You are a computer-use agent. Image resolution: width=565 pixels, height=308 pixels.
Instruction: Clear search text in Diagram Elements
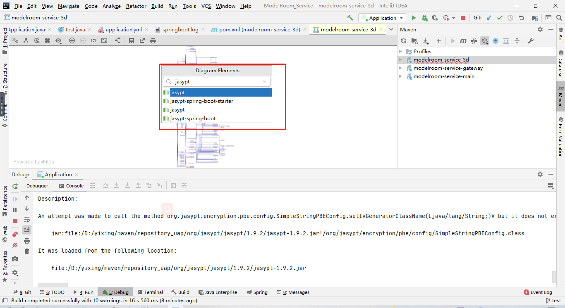pyautogui.click(x=265, y=82)
